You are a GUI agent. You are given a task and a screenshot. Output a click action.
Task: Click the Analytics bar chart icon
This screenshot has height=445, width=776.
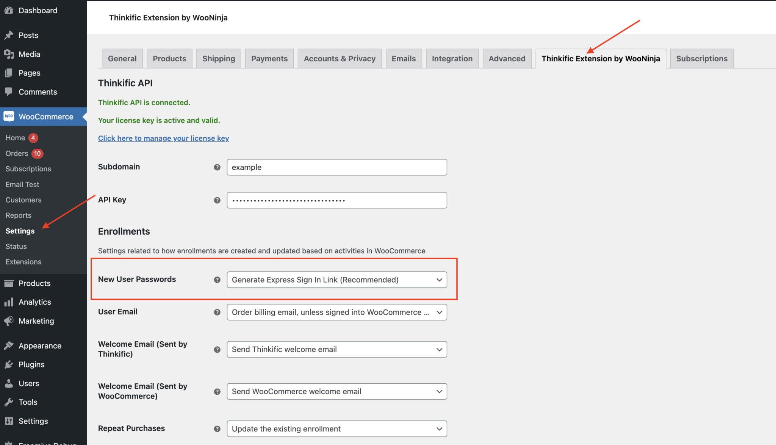9,302
